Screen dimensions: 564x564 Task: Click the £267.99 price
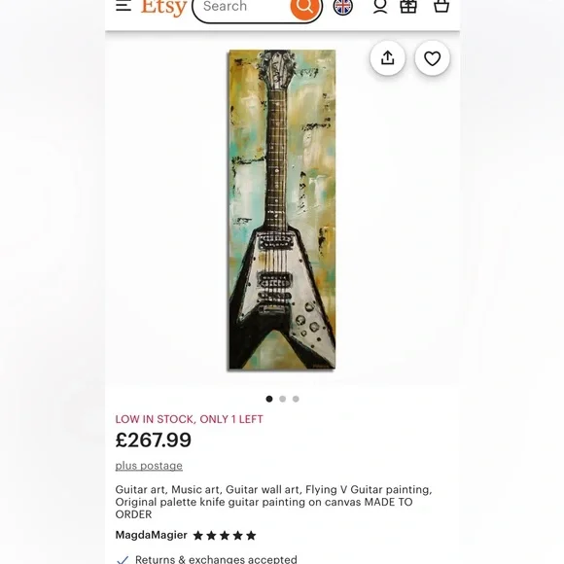coord(154,440)
